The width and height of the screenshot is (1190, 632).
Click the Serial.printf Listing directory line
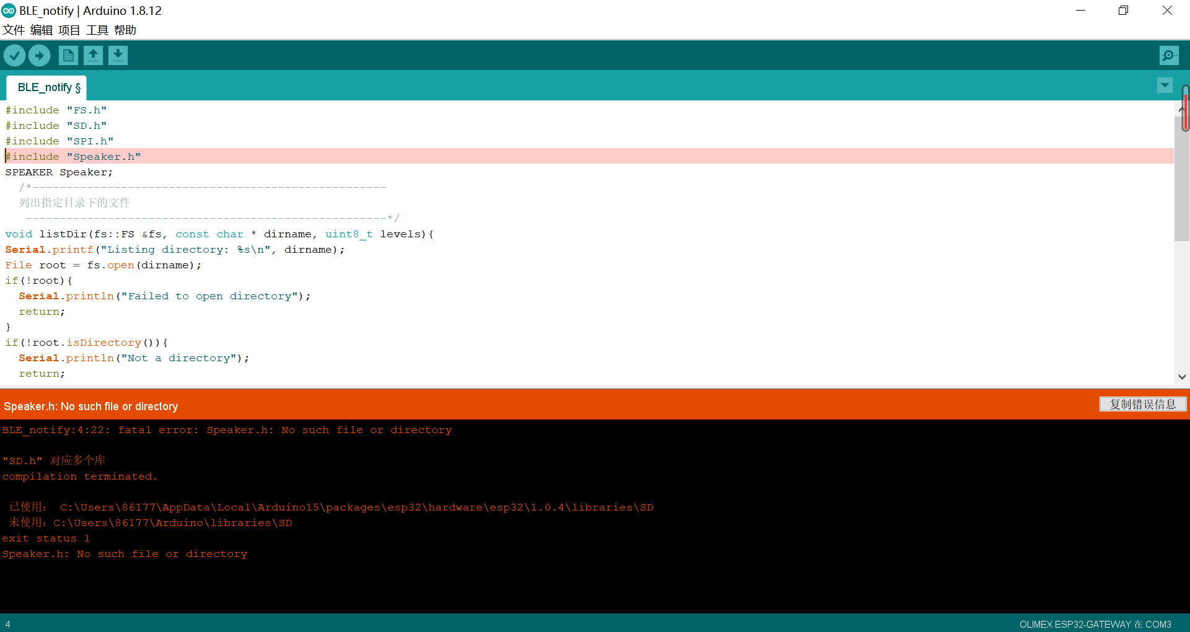click(175, 250)
